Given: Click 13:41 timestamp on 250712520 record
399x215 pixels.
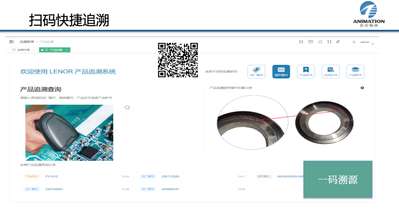Looking at the screenshot, I should tap(241, 176).
